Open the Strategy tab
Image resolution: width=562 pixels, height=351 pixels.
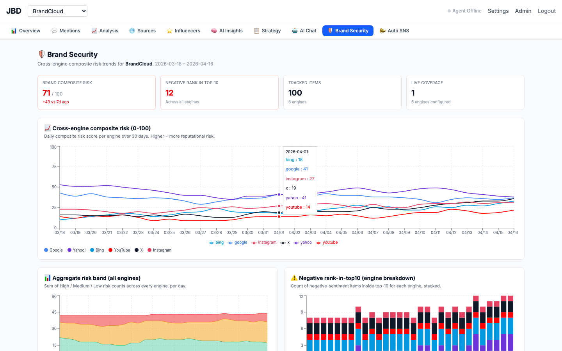tap(267, 31)
